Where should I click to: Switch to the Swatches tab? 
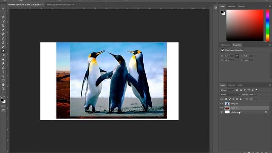coord(231,6)
